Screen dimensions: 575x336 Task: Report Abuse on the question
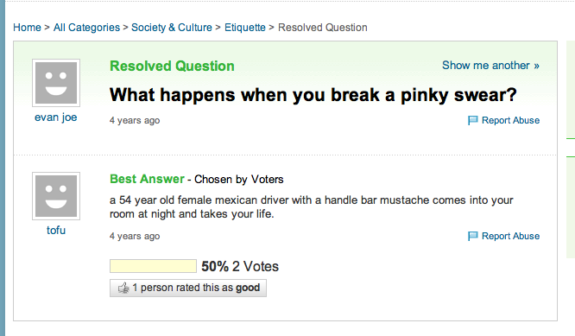pos(510,120)
